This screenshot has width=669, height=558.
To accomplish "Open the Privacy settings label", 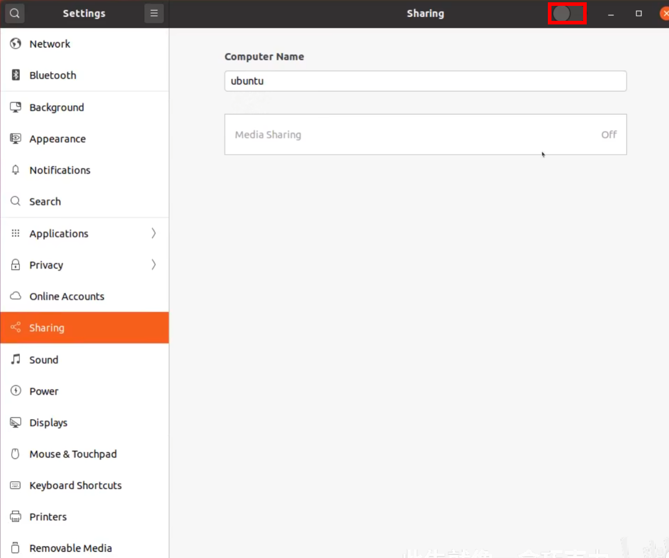I will pyautogui.click(x=46, y=265).
